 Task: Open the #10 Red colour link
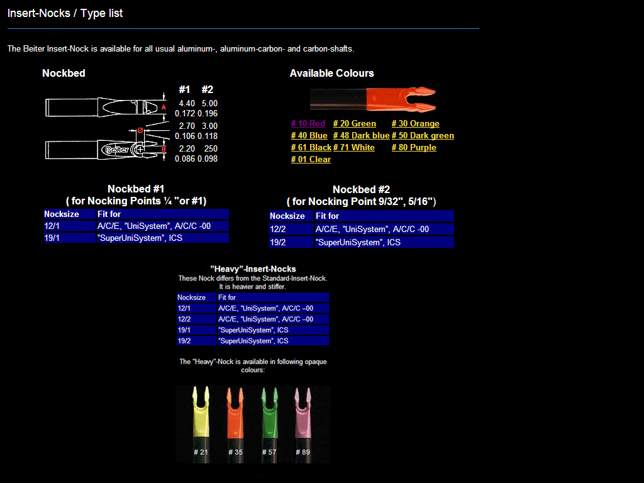pos(308,124)
